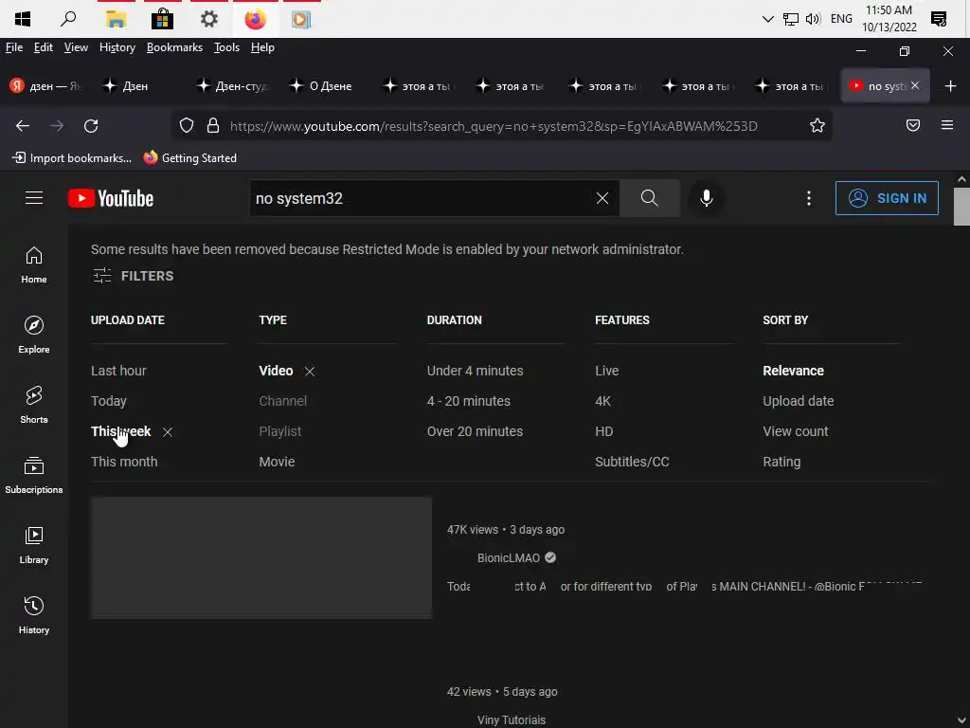The image size is (970, 728).
Task: Toggle the FILTERS panel
Action: tap(133, 276)
